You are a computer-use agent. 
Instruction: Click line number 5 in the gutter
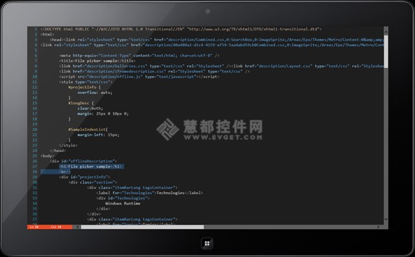point(36,50)
